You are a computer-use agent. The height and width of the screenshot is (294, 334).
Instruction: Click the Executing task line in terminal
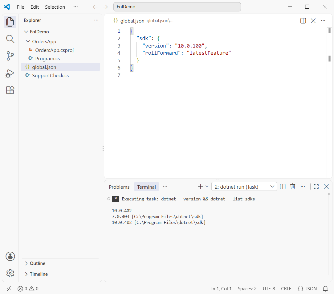coord(188,199)
